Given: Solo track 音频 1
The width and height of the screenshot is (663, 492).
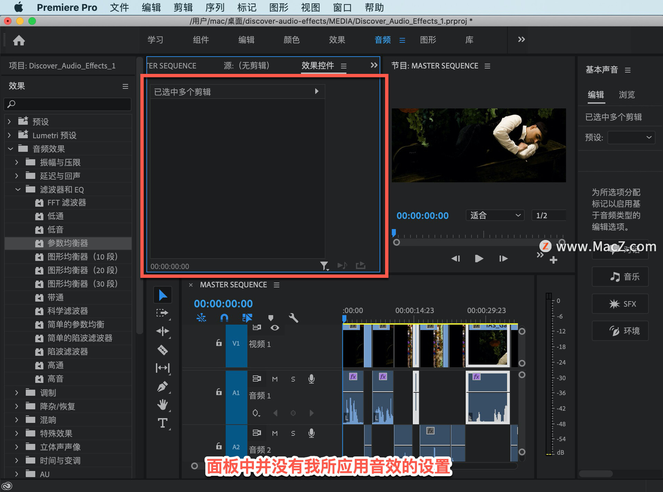Looking at the screenshot, I should point(293,379).
